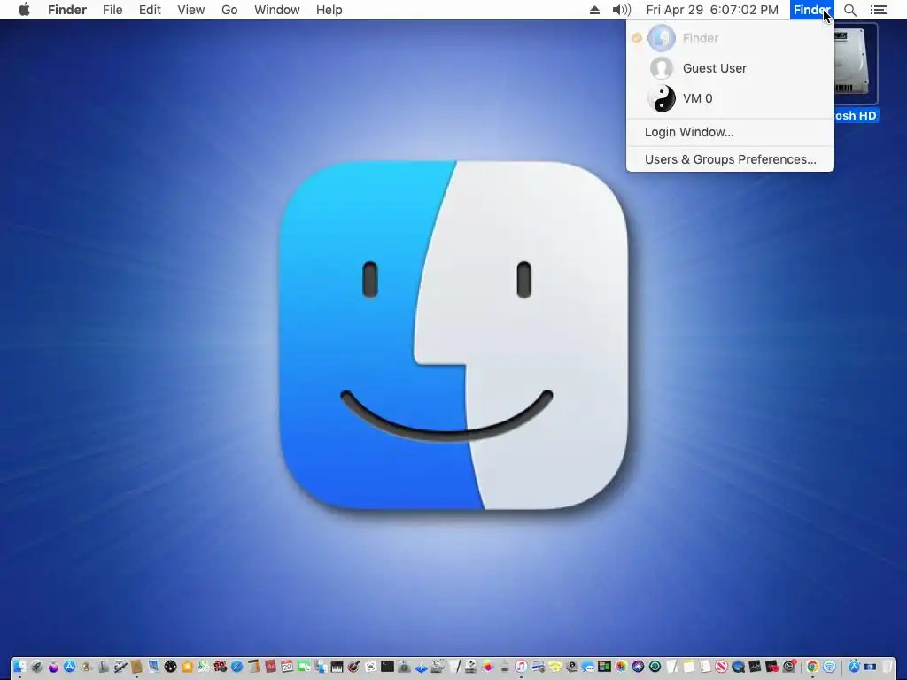Switch to the Guest User account
Viewport: 907px width, 680px height.
pyautogui.click(x=730, y=68)
